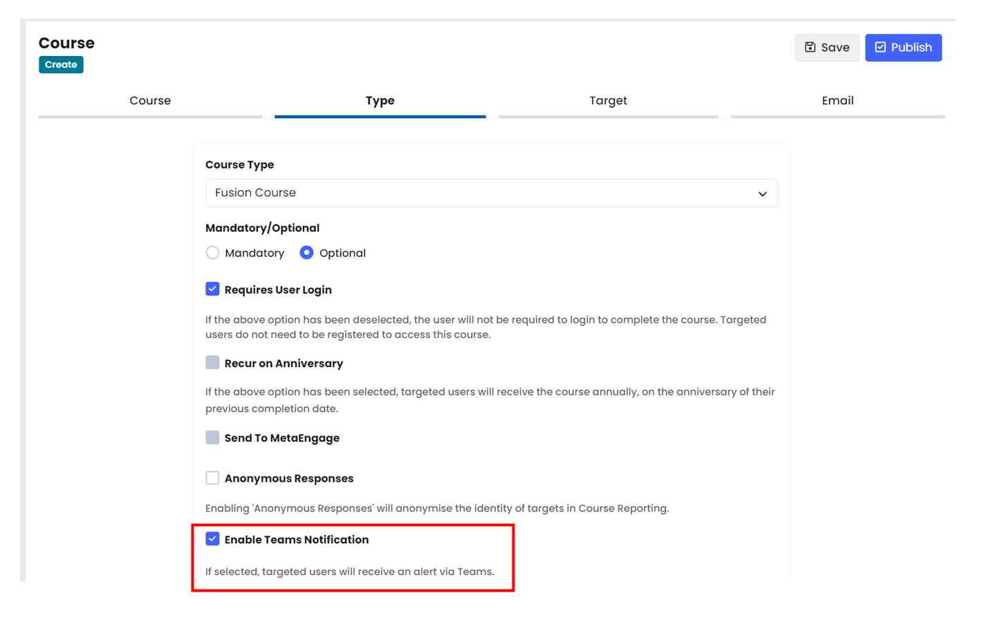Click the Enable Teams Notification label
This screenshot has width=1002, height=620.
297,540
